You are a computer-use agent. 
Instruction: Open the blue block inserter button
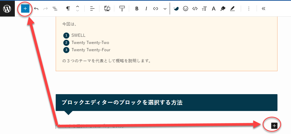point(25,9)
